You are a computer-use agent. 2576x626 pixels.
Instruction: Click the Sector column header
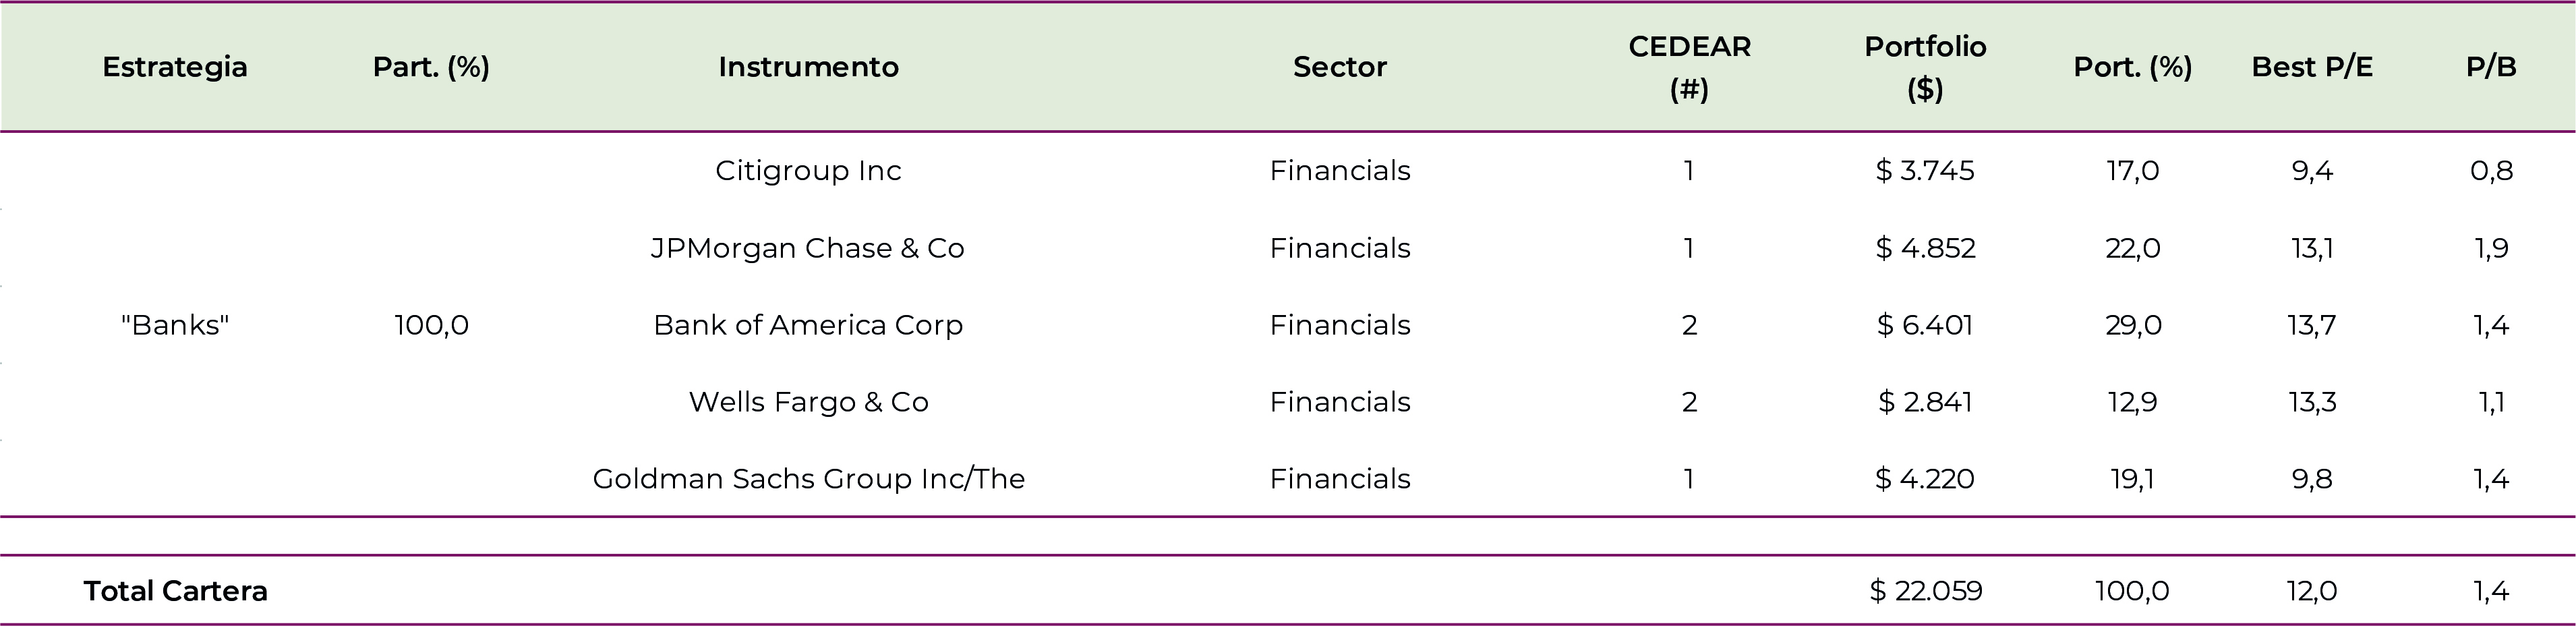point(1339,67)
